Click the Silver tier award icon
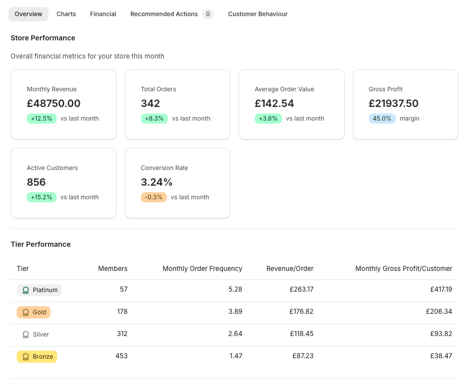Screen dimensions: 470x386 (x=26, y=335)
